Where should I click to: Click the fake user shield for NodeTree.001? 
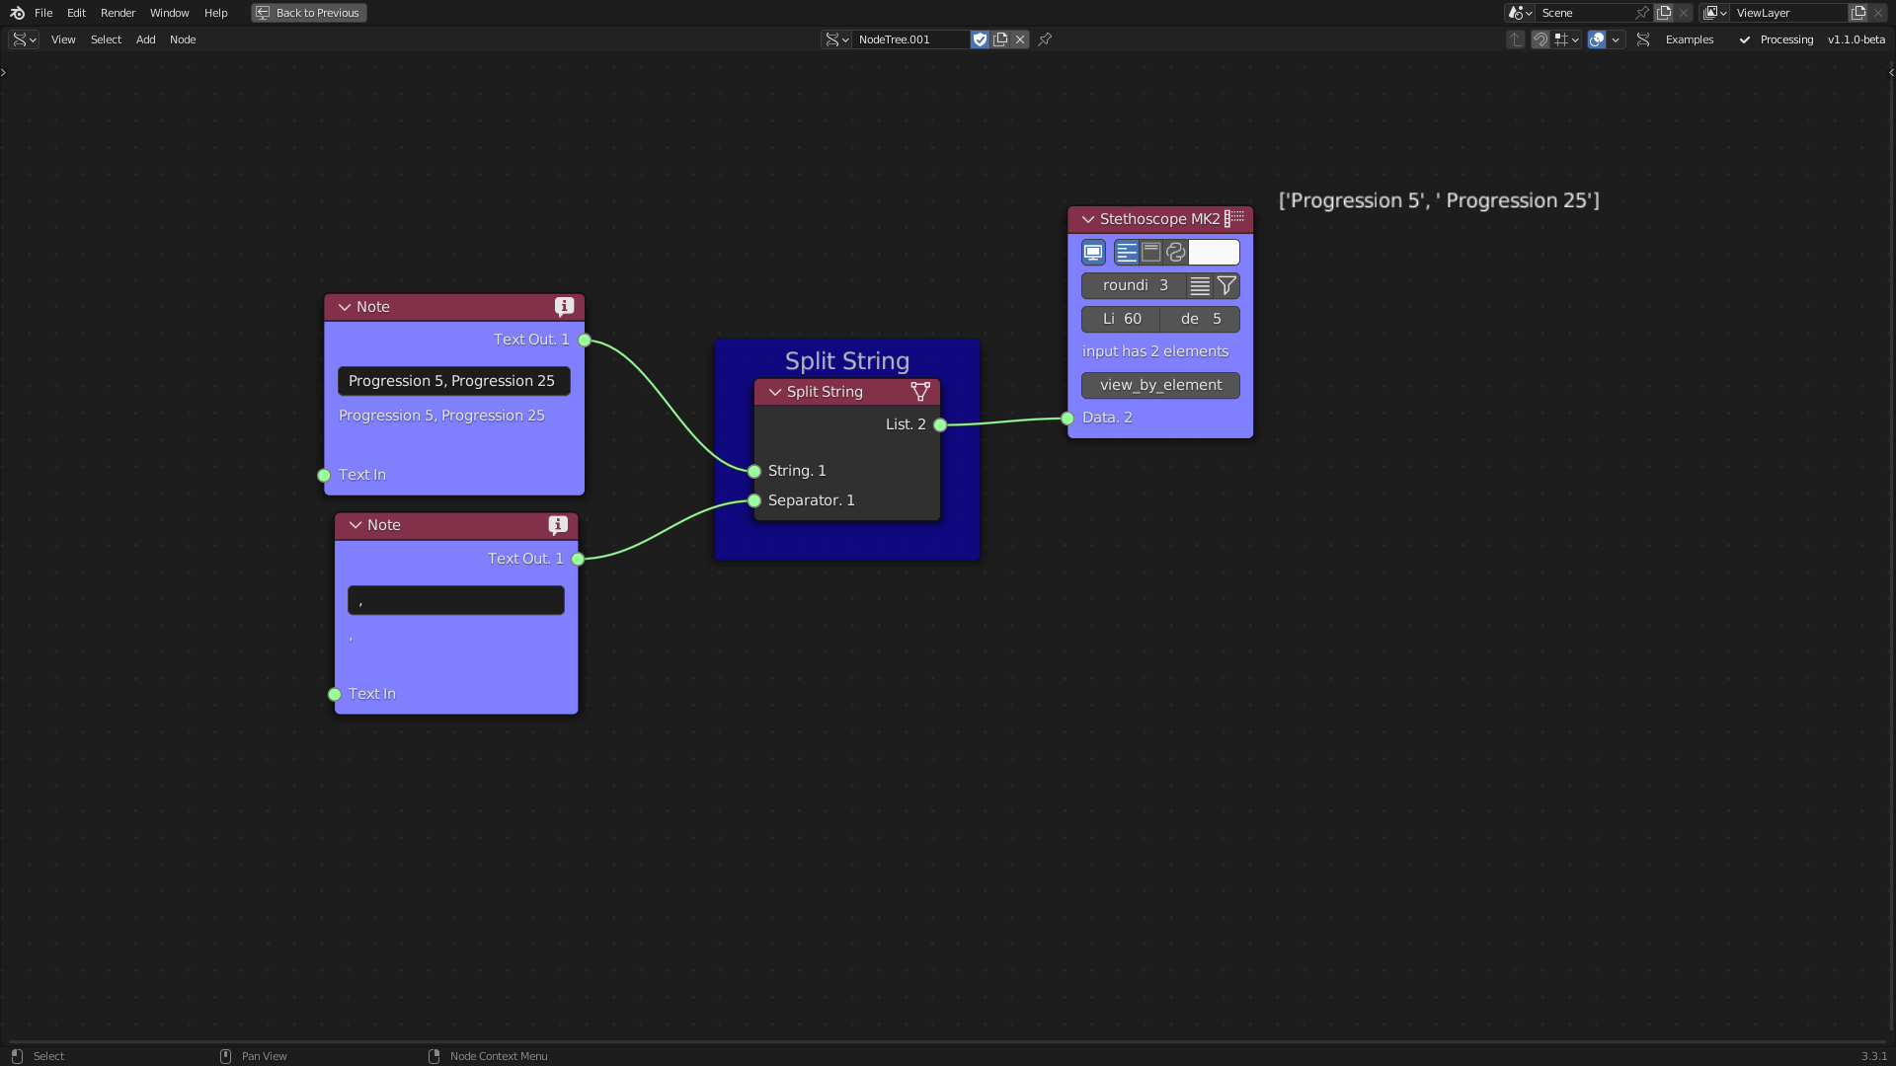(x=980, y=39)
